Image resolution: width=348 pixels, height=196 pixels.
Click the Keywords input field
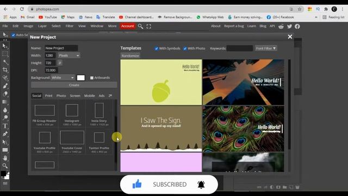click(239, 48)
